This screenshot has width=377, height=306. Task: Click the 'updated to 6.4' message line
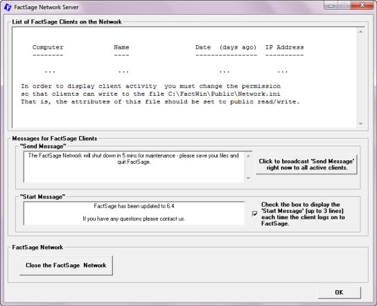134,206
